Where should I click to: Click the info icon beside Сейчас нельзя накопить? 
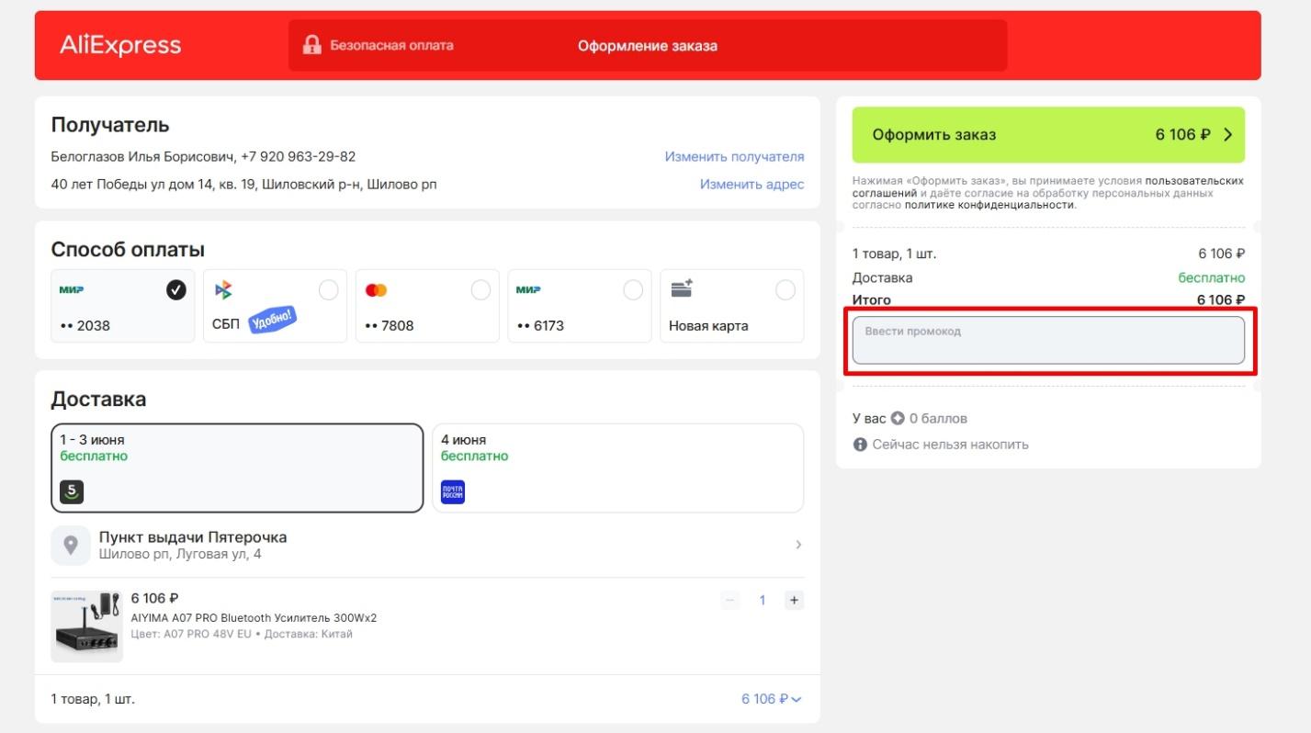[860, 445]
